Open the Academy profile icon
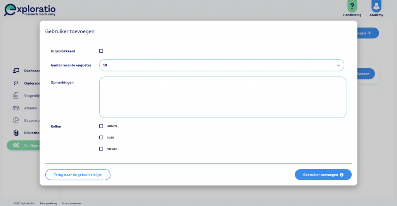Image resolution: width=397 pixels, height=206 pixels. (x=376, y=6)
